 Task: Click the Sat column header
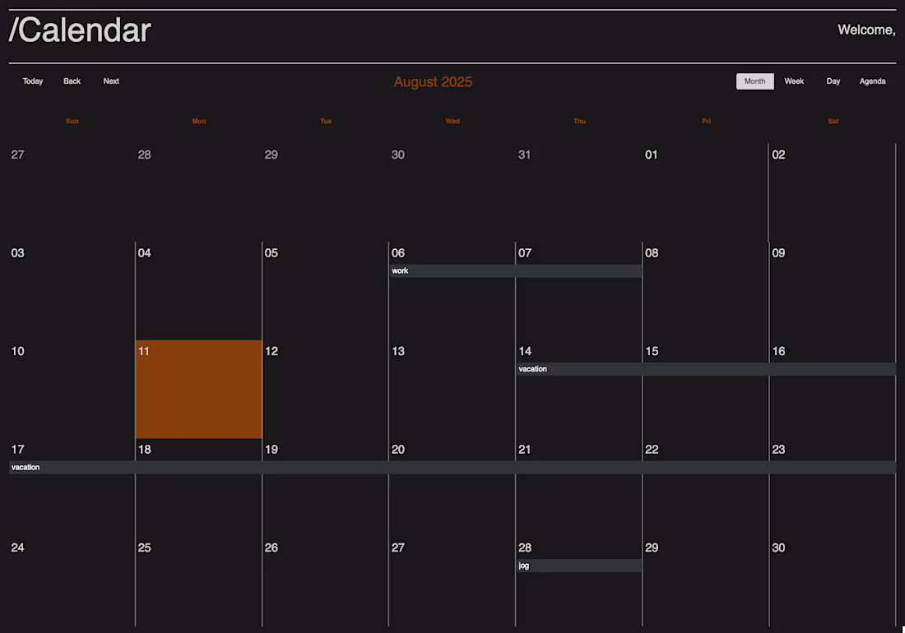click(833, 121)
